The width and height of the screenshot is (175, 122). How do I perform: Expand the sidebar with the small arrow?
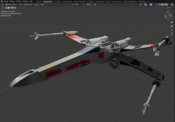coord(174,12)
